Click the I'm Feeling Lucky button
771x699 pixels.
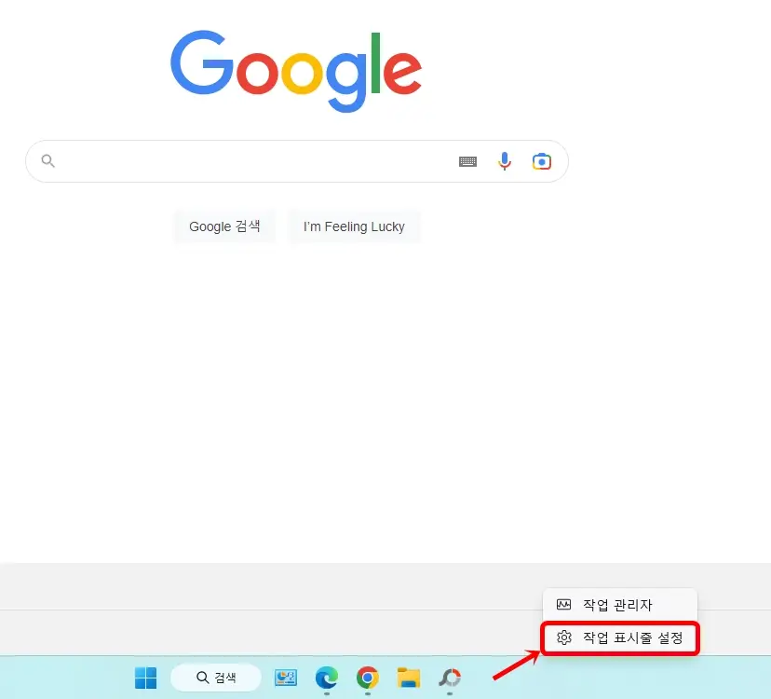(354, 226)
